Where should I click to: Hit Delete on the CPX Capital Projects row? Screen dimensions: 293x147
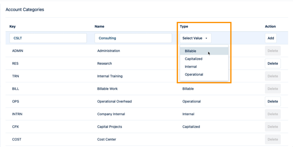(x=272, y=127)
